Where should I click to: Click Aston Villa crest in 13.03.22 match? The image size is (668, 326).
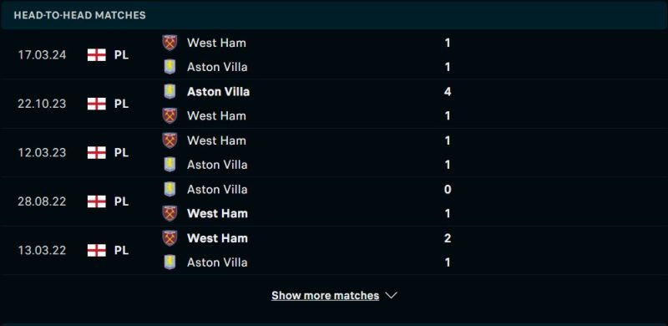pos(170,262)
